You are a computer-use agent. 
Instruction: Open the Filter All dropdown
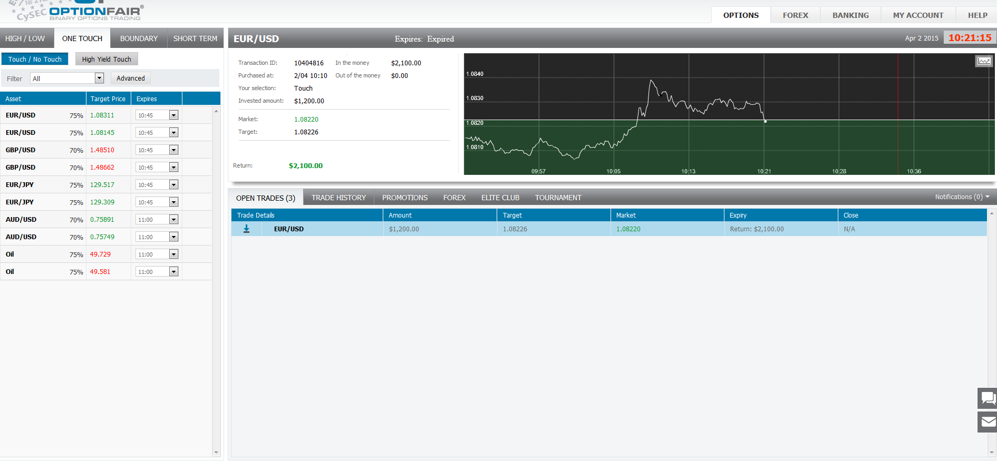coord(99,79)
